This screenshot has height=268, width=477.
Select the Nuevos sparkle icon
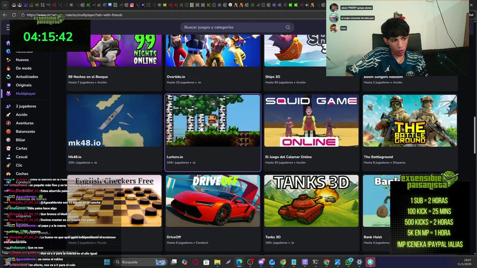click(8, 60)
